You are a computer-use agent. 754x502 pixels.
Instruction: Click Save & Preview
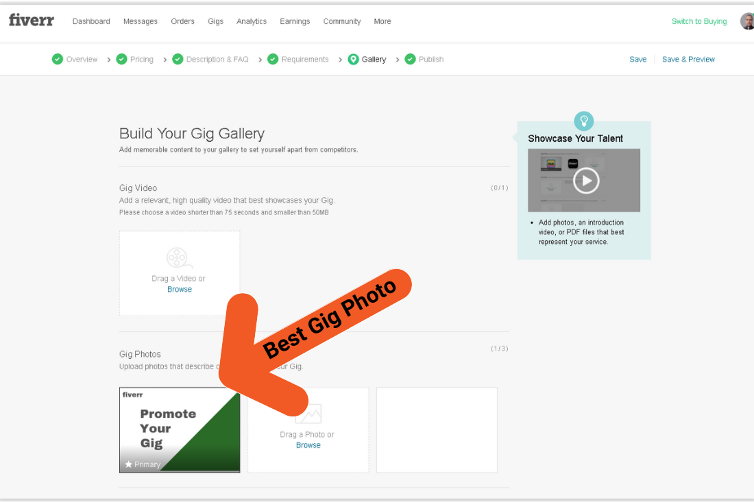[x=688, y=59]
